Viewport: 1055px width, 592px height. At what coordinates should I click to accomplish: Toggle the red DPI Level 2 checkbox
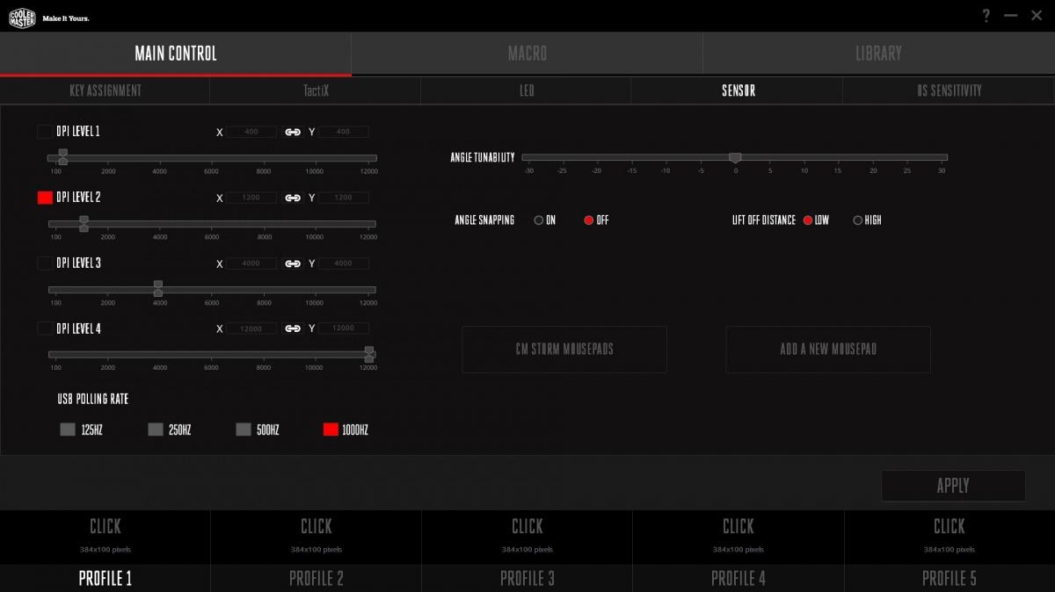point(45,198)
